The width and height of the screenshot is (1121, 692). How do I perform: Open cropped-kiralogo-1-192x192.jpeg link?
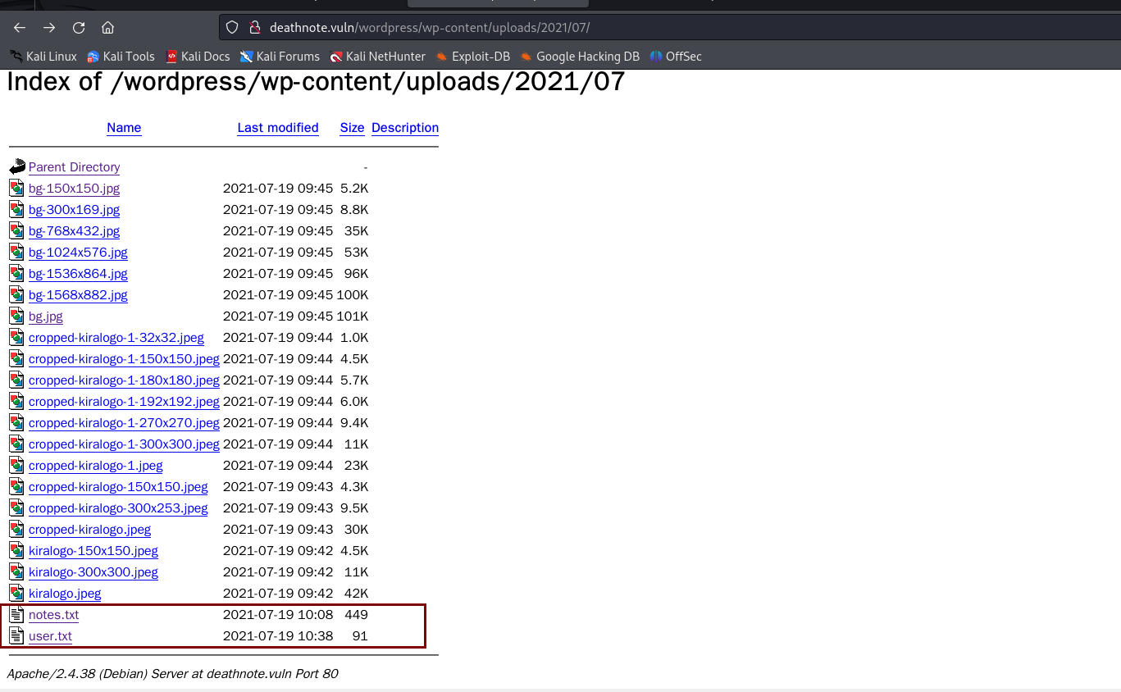point(124,402)
